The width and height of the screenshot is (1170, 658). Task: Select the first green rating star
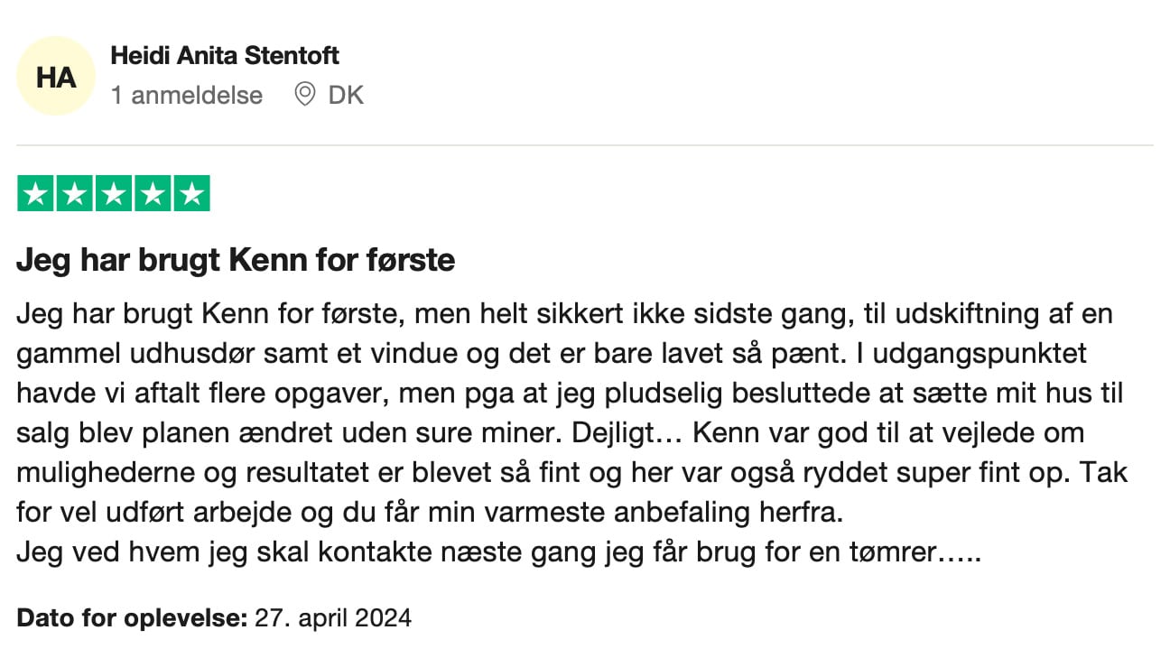[x=36, y=194]
